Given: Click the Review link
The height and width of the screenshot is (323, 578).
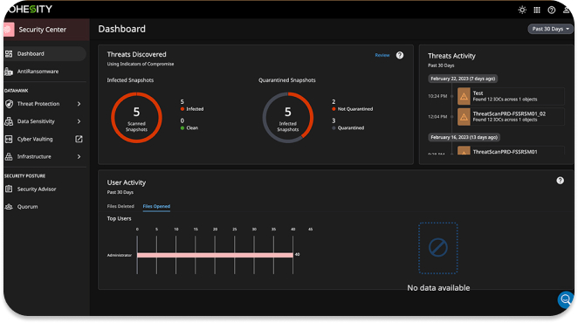Looking at the screenshot, I should click(x=382, y=55).
